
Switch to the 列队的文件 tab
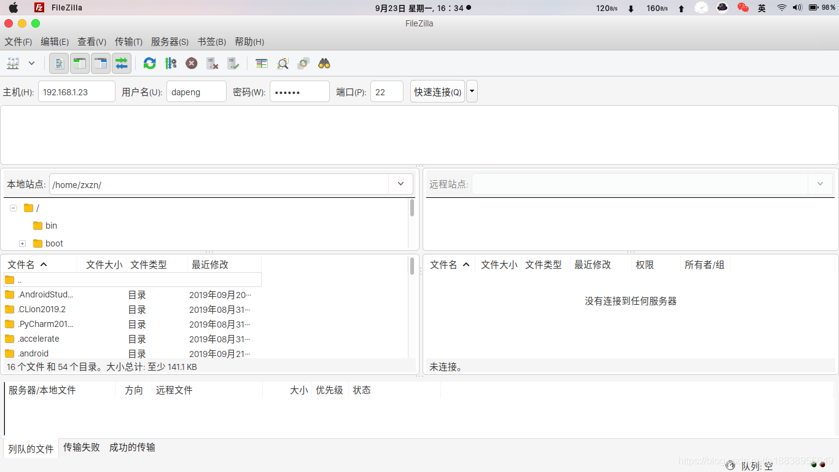click(x=31, y=449)
